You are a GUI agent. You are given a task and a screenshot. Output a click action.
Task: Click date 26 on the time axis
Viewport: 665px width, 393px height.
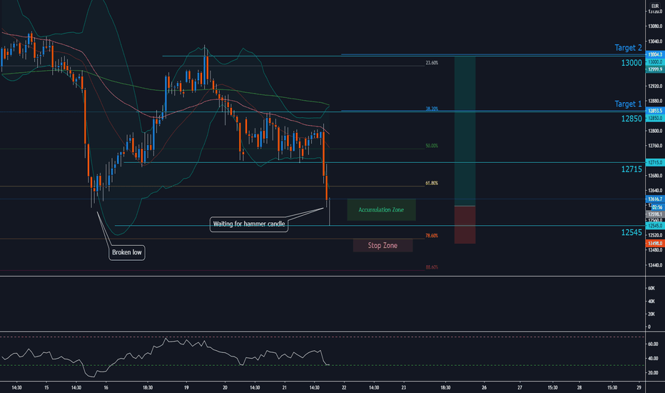click(x=484, y=387)
